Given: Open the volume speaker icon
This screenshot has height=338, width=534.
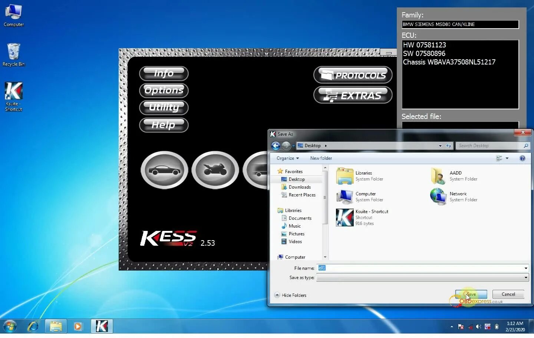Looking at the screenshot, I should click(478, 327).
